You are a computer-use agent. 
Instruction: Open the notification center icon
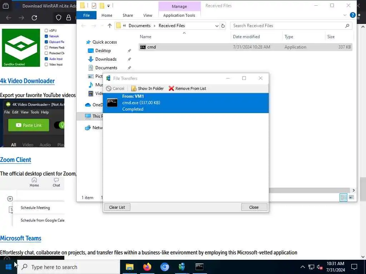[354, 267]
